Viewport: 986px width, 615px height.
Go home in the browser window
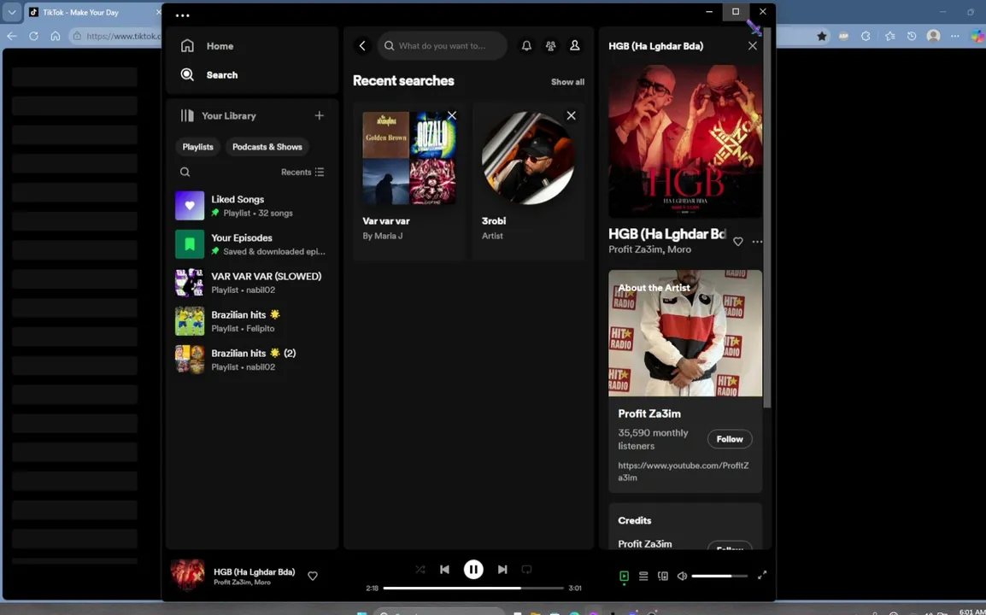[56, 36]
